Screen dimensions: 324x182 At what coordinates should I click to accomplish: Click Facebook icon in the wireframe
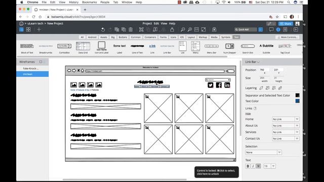click(219, 85)
